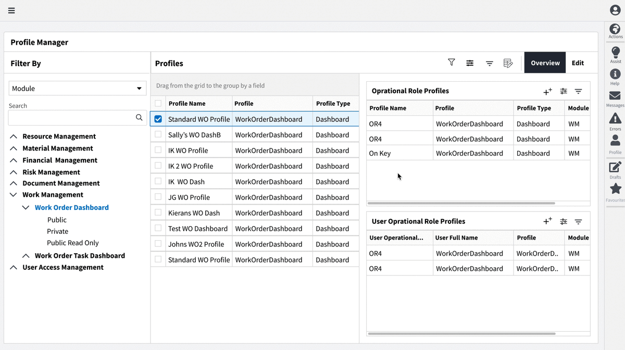The width and height of the screenshot is (625, 350).
Task: Expand the Resource Management tree node
Action: (x=14, y=136)
